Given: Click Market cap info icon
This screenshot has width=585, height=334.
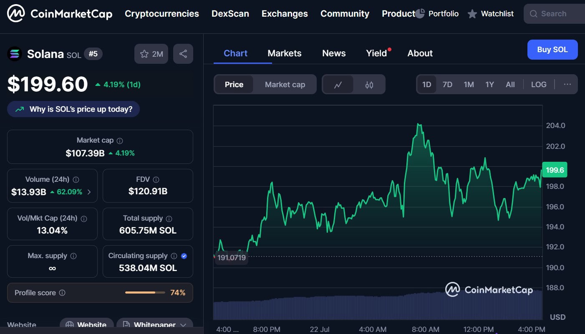Looking at the screenshot, I should (120, 141).
